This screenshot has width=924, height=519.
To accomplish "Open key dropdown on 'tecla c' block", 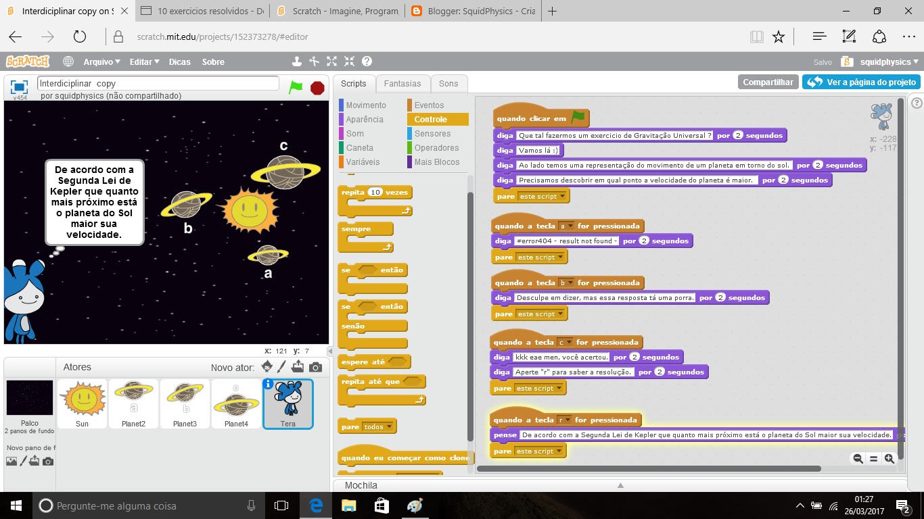I will [x=565, y=343].
